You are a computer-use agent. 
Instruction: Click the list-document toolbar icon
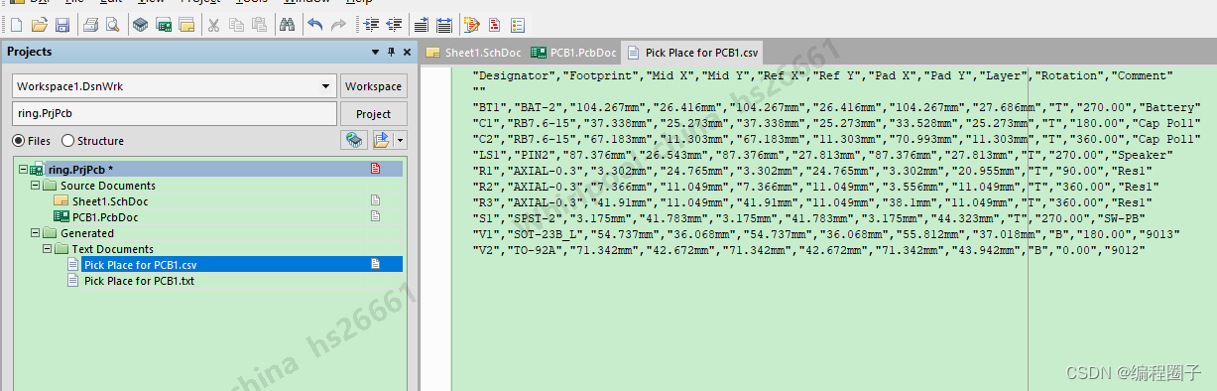[x=518, y=25]
